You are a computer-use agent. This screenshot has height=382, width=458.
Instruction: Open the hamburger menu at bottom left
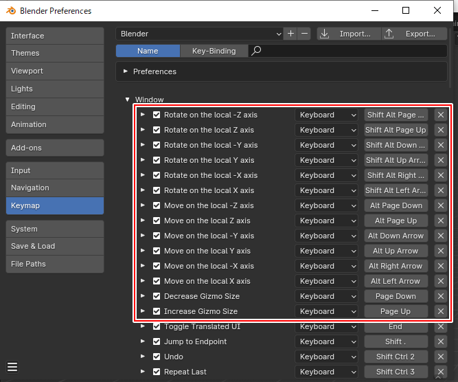[12, 367]
